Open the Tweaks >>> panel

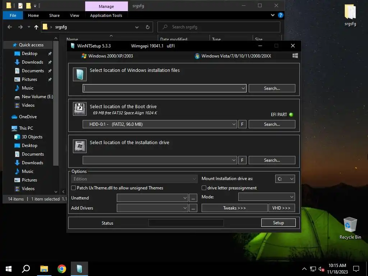pos(234,208)
